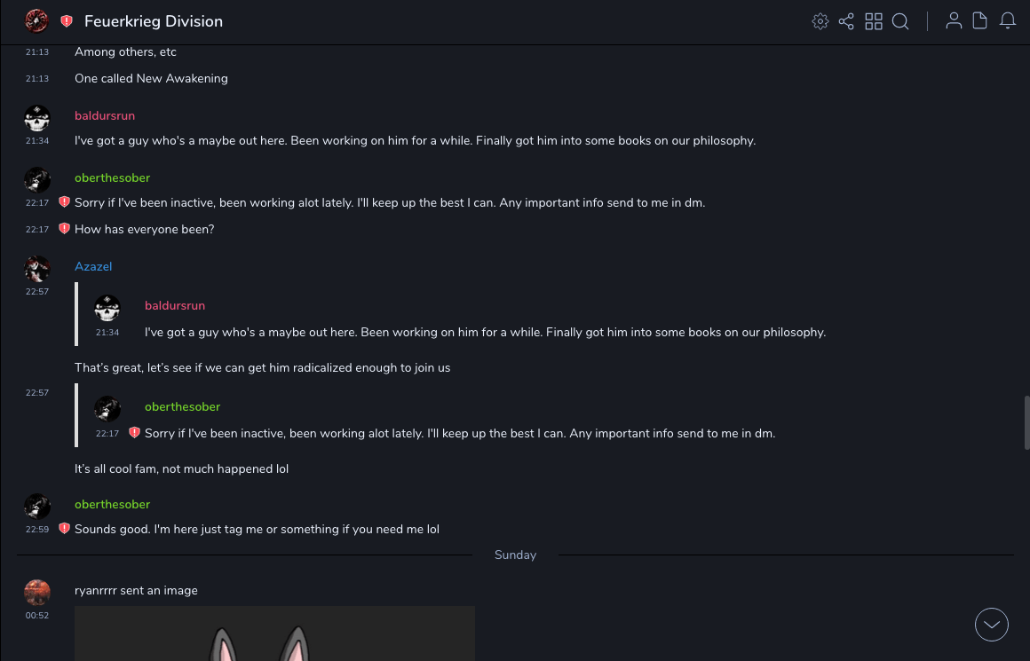Jump to latest with the down-chevron button
1030x661 pixels.
992,625
